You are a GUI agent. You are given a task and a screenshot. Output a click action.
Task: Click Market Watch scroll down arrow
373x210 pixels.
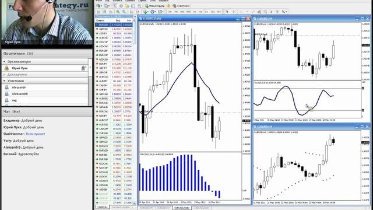135,203
